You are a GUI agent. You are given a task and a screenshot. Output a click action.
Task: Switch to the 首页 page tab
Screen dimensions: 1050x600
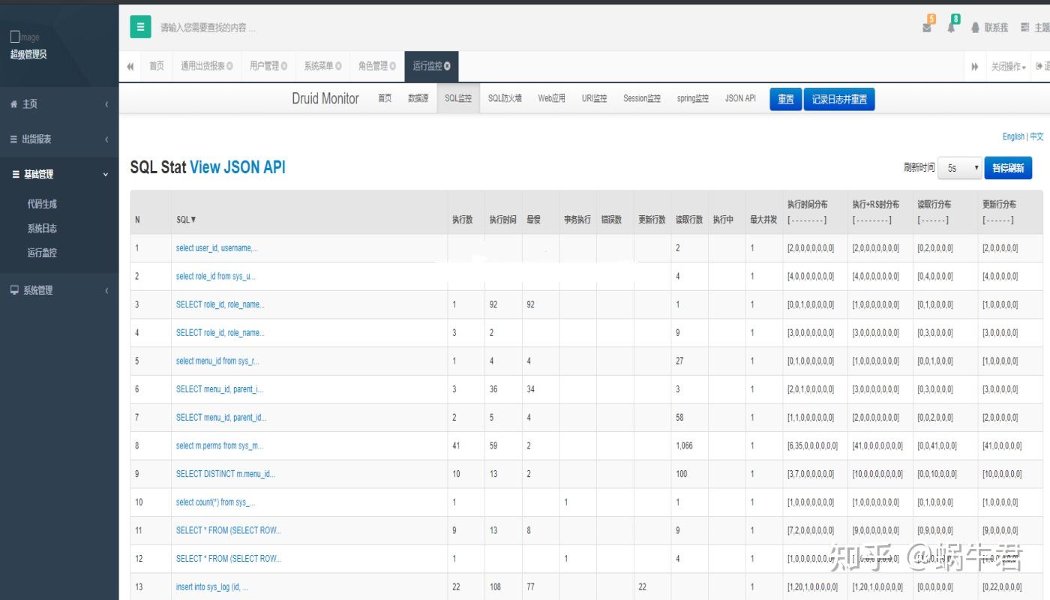[156, 66]
